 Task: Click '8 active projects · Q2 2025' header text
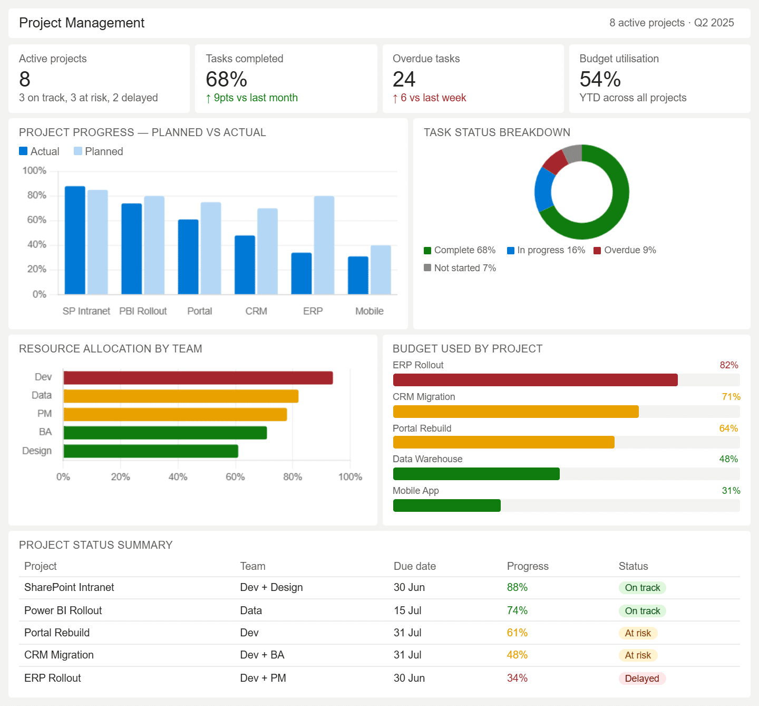tap(672, 23)
